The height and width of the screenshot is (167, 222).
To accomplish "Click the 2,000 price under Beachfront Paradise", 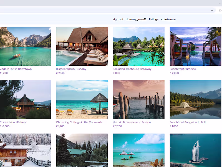I will (x=174, y=73).
